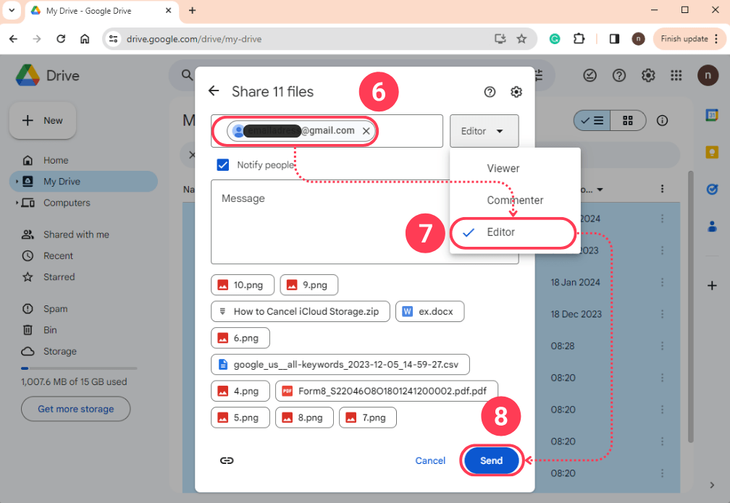Choose Commenter permission option

pos(514,200)
